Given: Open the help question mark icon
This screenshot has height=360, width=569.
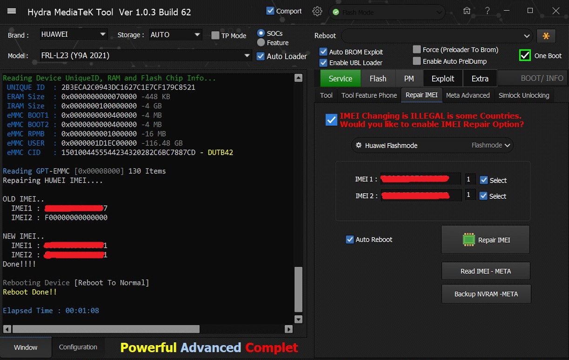Looking at the screenshot, I should click(x=487, y=11).
